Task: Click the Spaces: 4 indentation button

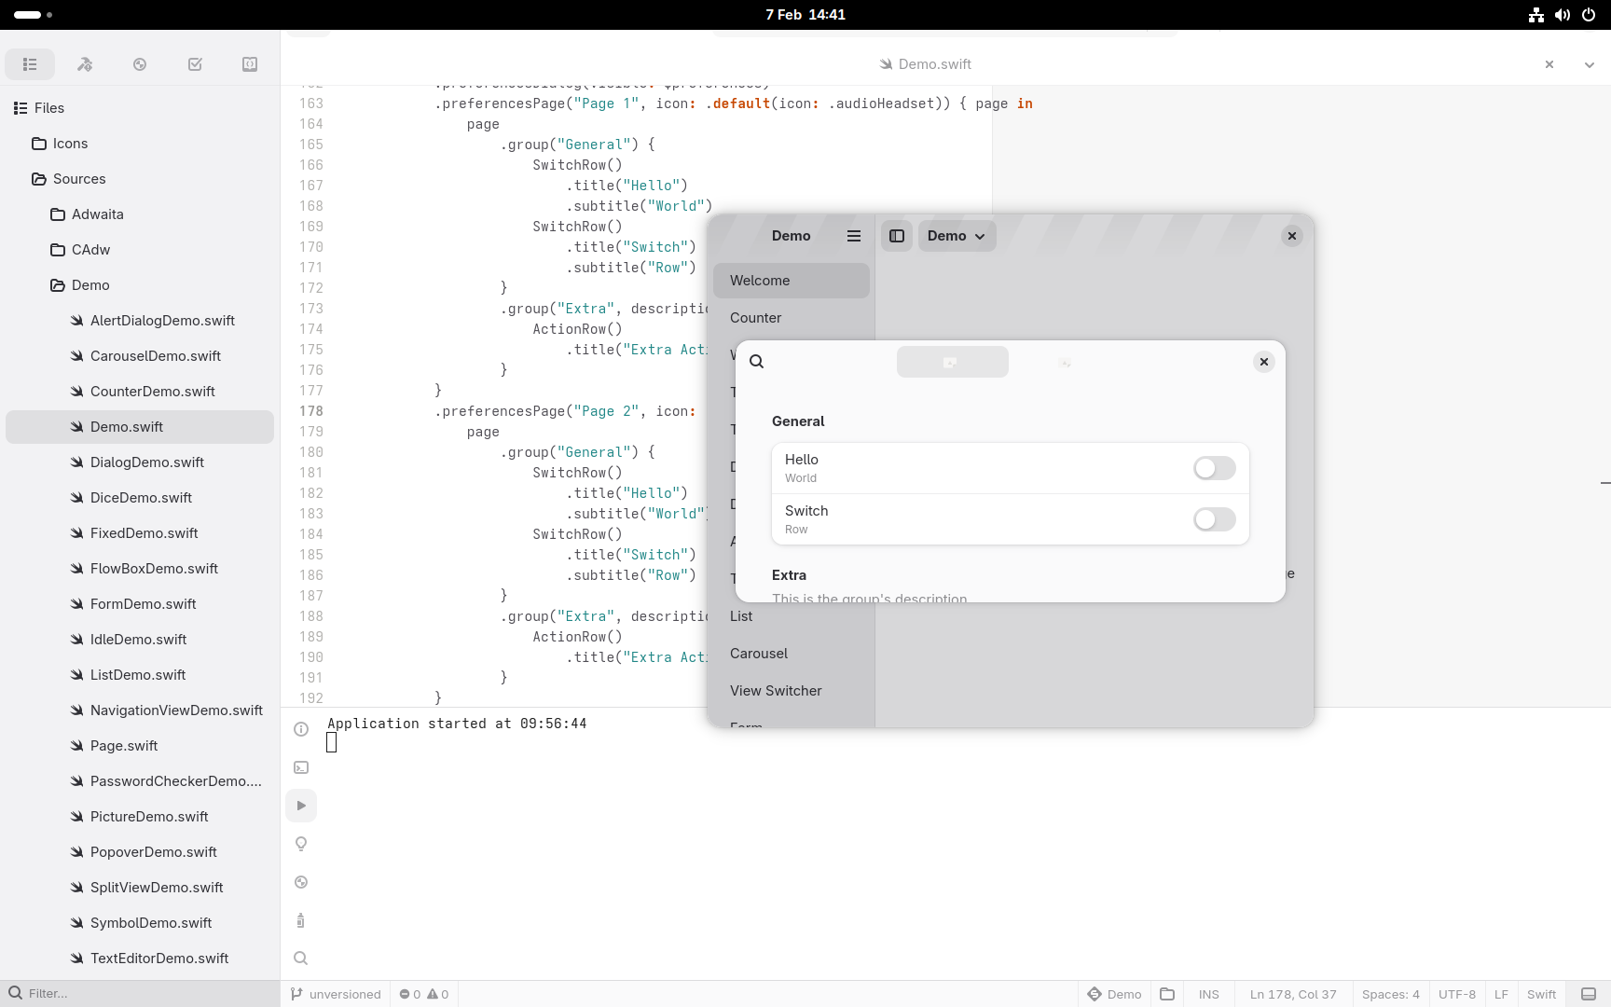Action: [x=1390, y=994]
